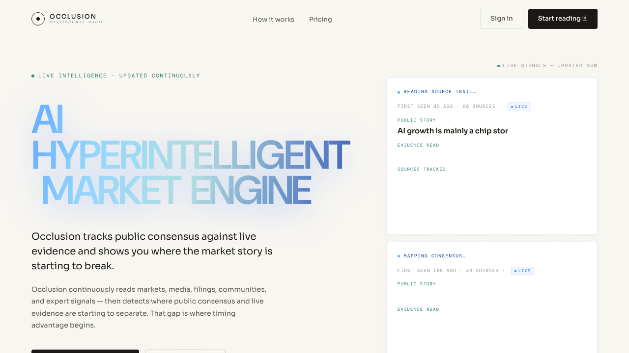Click the "HYPERINTELLIGENT" headline word

(x=191, y=155)
